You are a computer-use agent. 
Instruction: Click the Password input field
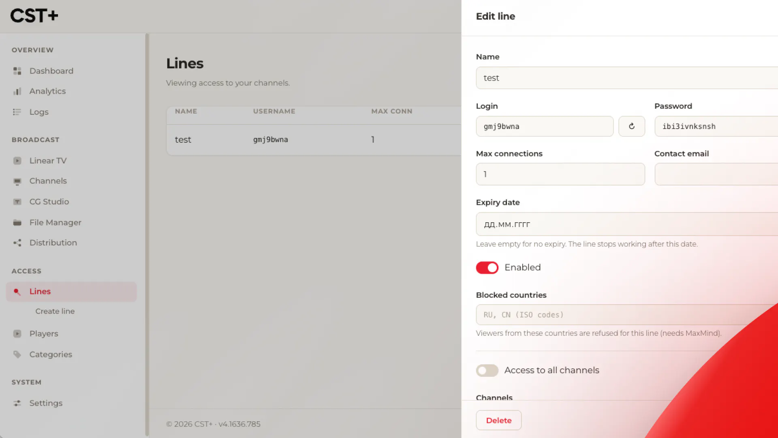(x=716, y=126)
